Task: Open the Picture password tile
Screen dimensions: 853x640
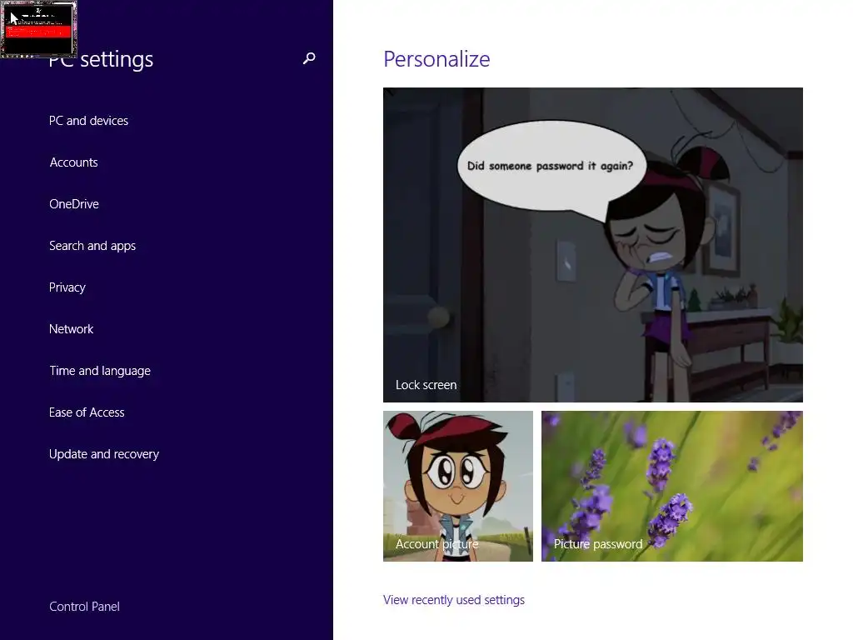Action: point(672,486)
